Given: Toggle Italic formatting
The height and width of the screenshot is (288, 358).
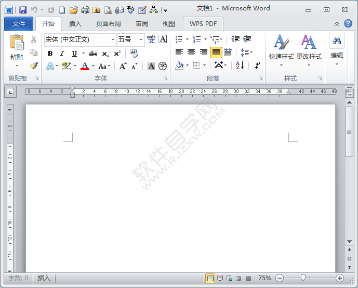Looking at the screenshot, I should click(62, 53).
